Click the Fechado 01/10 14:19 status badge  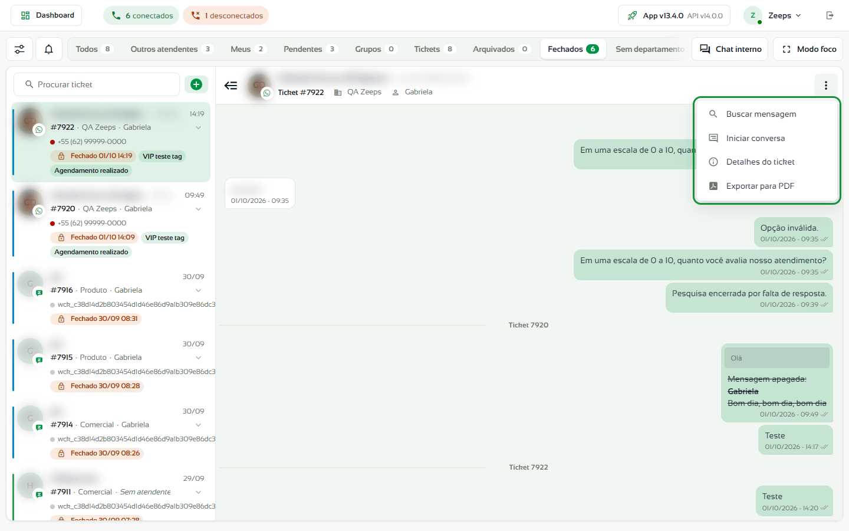click(x=94, y=156)
